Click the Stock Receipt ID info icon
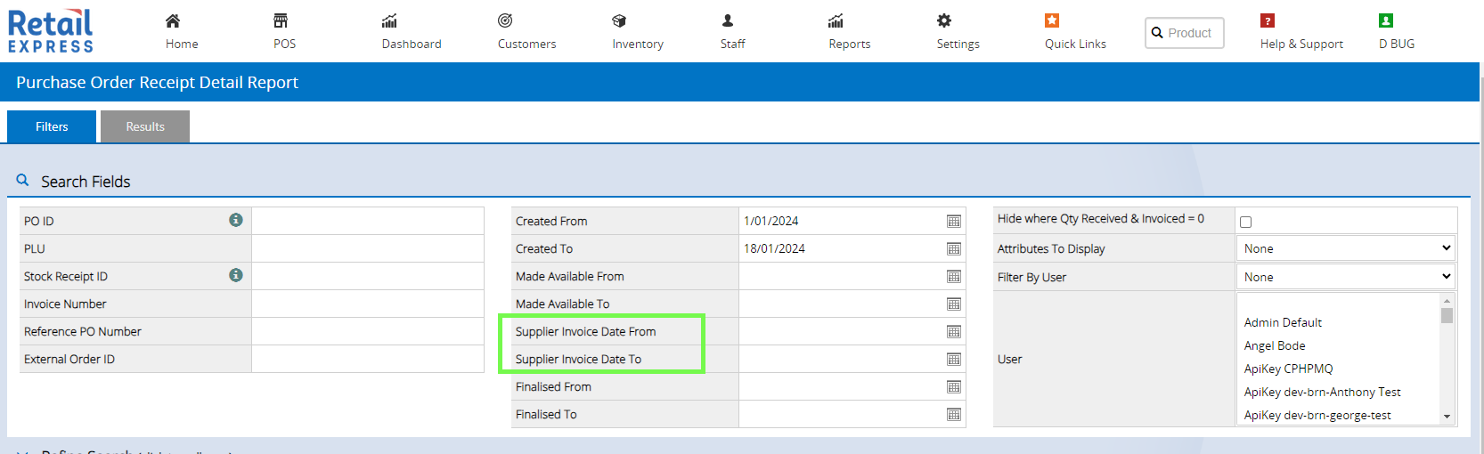The width and height of the screenshot is (1484, 454). [x=236, y=275]
